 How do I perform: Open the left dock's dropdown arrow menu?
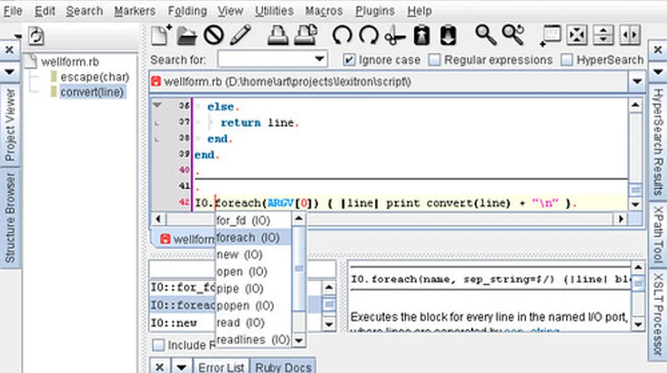(10, 71)
